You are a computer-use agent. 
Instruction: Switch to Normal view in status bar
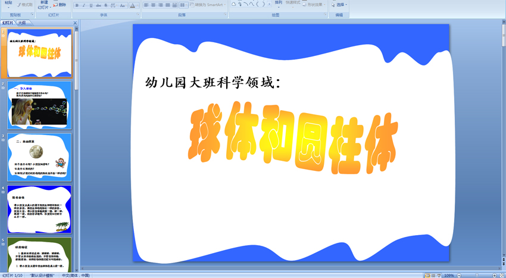(427, 276)
